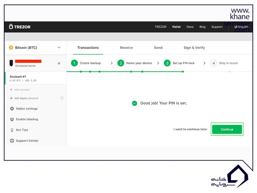This screenshot has height=193, width=257.
Task: Open Wallet in top navigation
Action: [x=176, y=27]
